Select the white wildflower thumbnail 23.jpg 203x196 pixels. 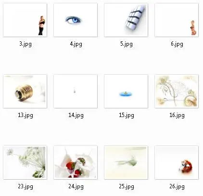point(25,162)
